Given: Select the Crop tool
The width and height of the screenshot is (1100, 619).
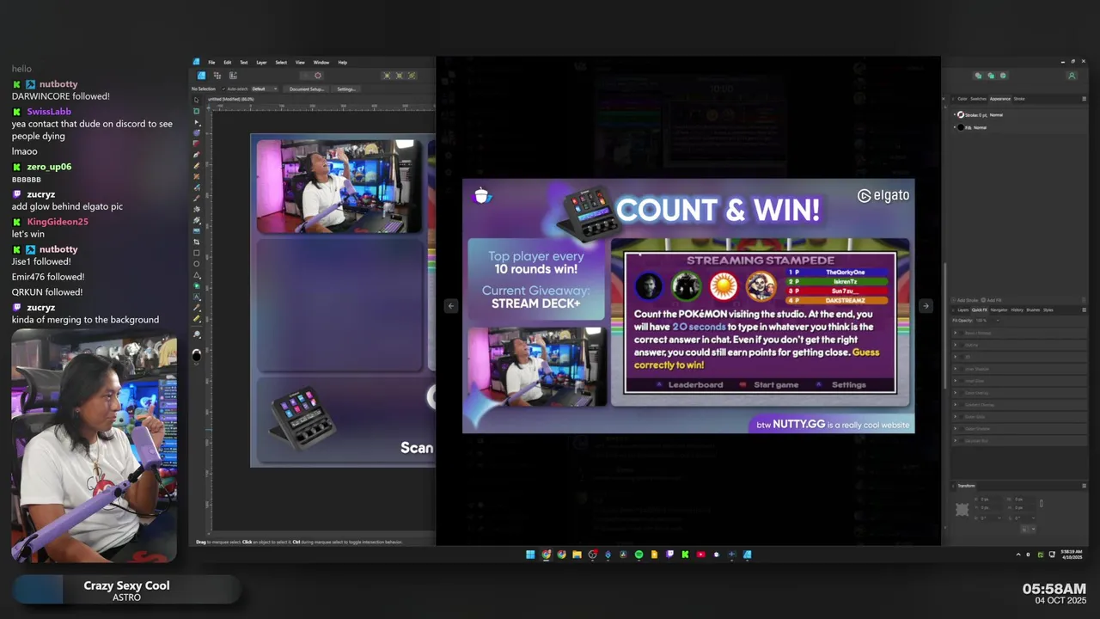Looking at the screenshot, I should pos(196,241).
